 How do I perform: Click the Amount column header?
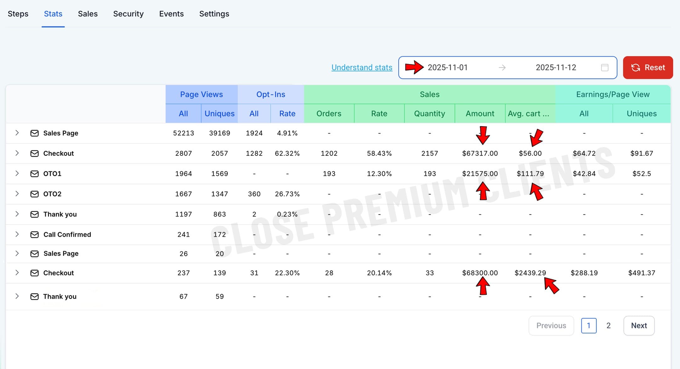click(x=480, y=114)
